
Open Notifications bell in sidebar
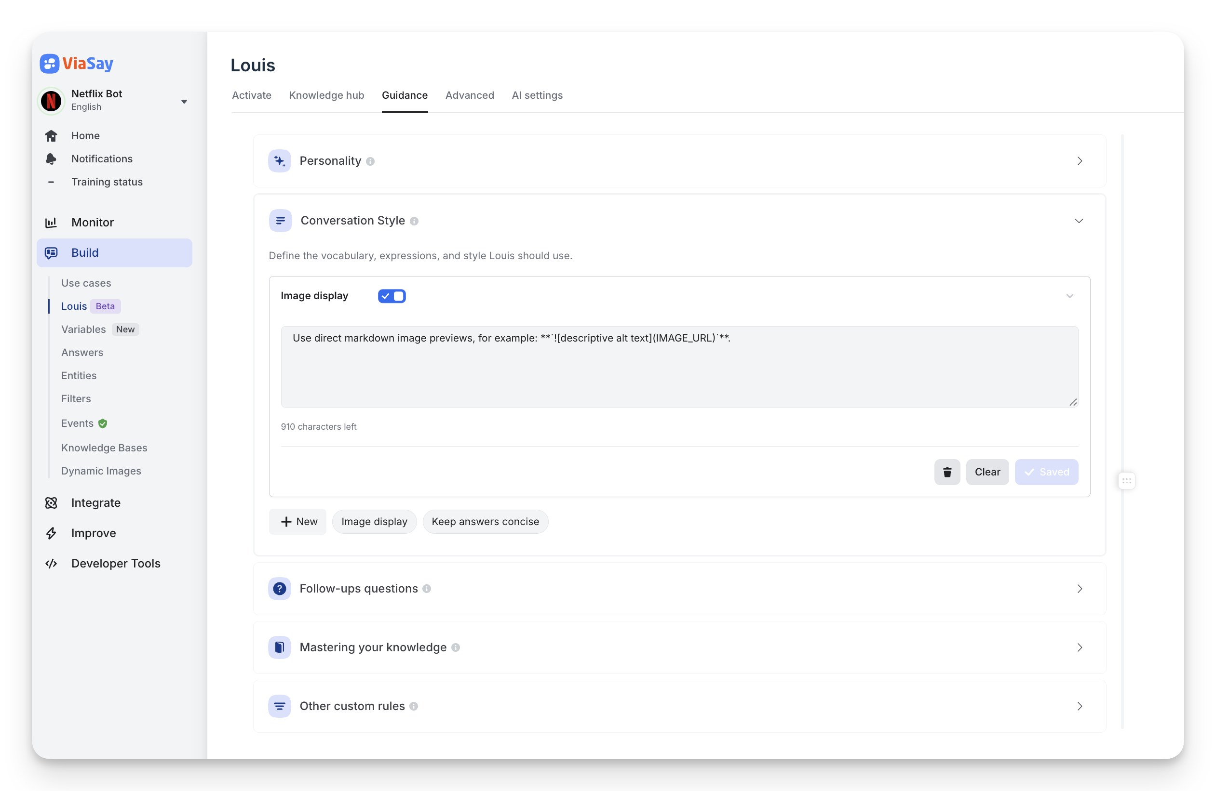51,158
